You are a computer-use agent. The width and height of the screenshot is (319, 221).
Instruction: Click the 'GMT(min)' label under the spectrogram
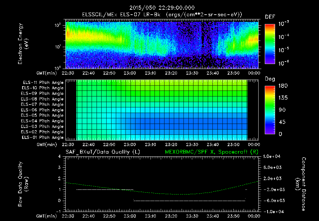(x=46, y=73)
